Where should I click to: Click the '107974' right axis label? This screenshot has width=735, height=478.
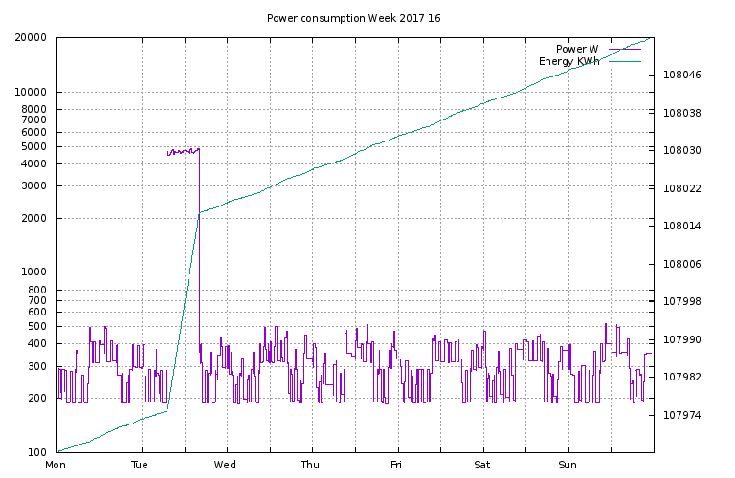tap(682, 415)
